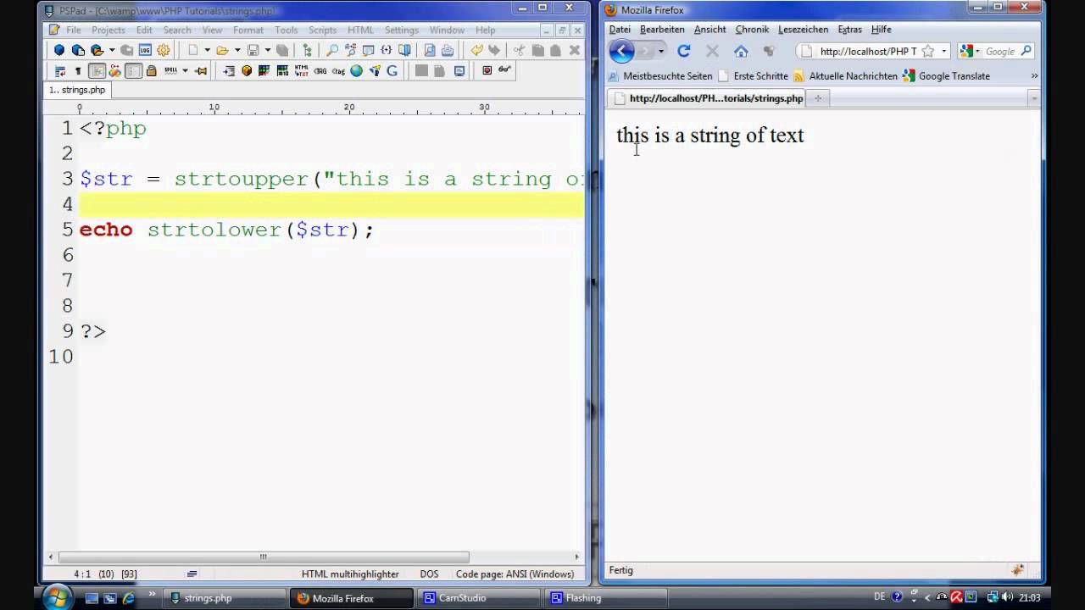
Task: Open PSPad program settings gear icon
Action: click(x=164, y=51)
